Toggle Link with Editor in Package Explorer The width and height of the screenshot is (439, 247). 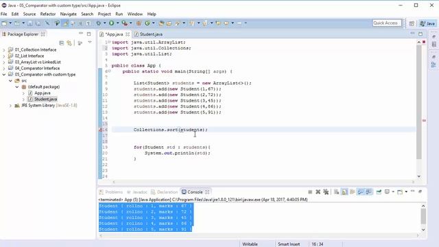[69, 43]
